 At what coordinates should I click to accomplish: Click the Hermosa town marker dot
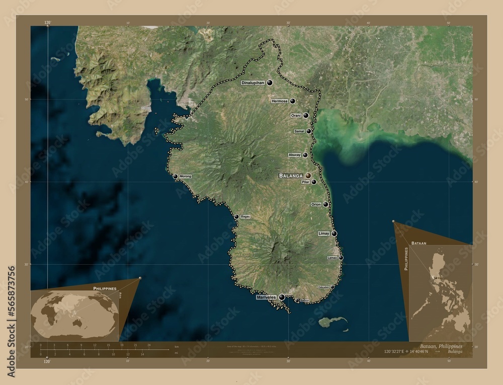(x=293, y=101)
